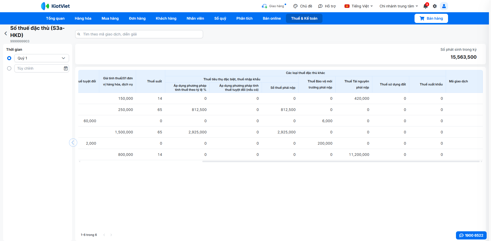
Task: Expand the Quý 1 period dropdown
Action: pyautogui.click(x=42, y=58)
